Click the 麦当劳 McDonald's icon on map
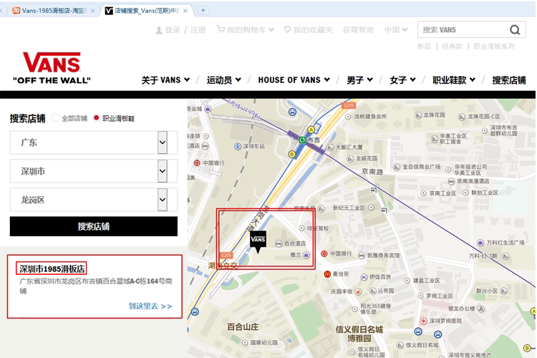The width and height of the screenshot is (537, 358). (x=327, y=274)
